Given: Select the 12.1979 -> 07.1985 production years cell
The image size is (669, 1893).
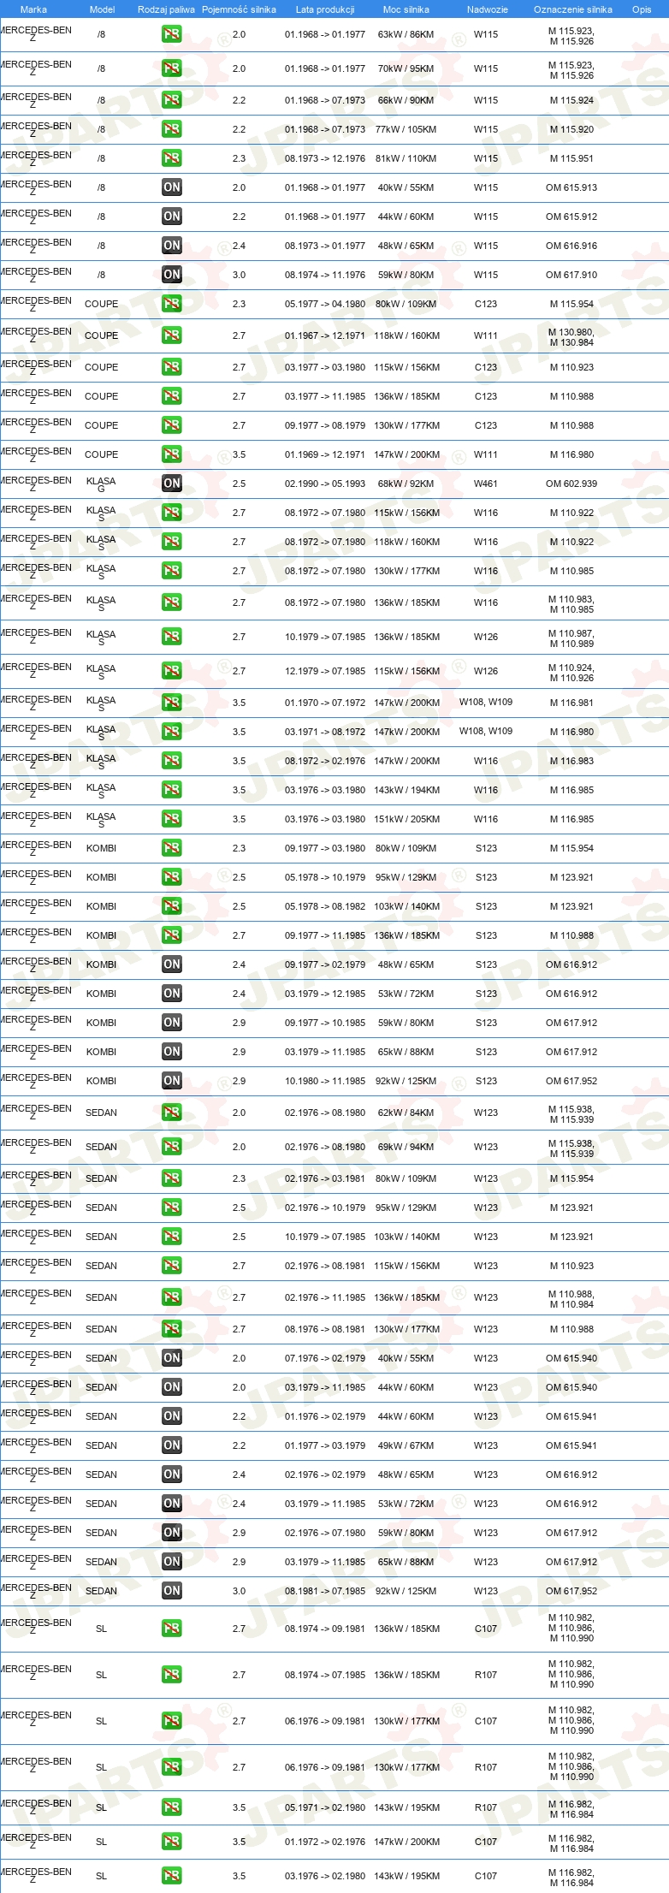Looking at the screenshot, I should click(x=325, y=672).
